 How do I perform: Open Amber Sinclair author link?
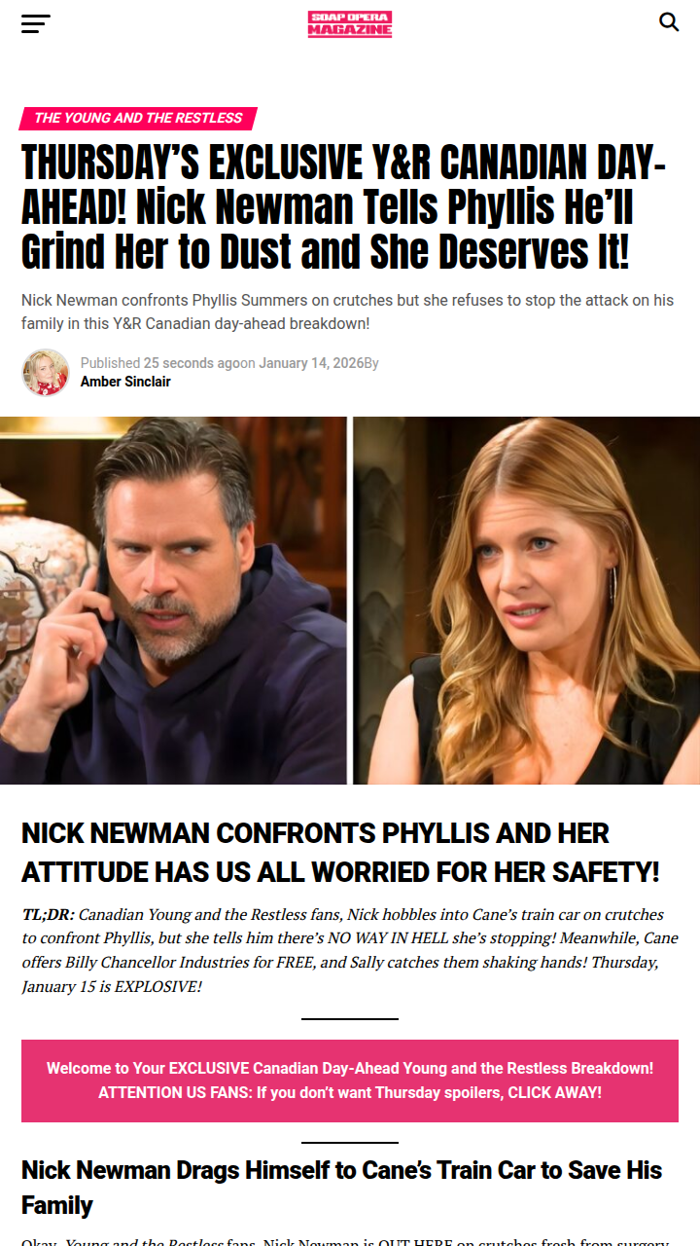[x=125, y=382]
